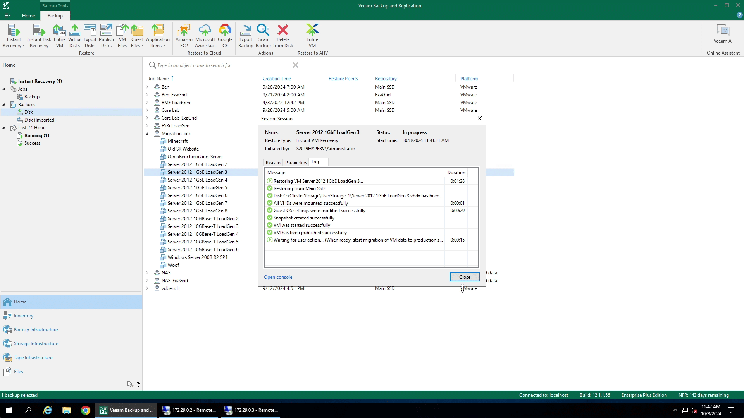The image size is (744, 418).
Task: Collapse Last 24 Hours tree node
Action: tap(4, 128)
